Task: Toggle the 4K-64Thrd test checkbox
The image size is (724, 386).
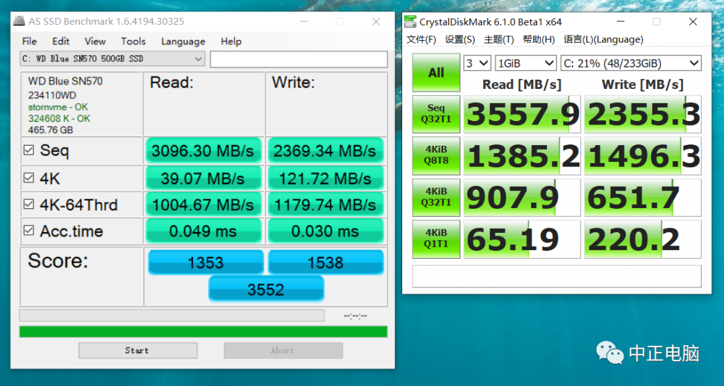Action: point(29,204)
